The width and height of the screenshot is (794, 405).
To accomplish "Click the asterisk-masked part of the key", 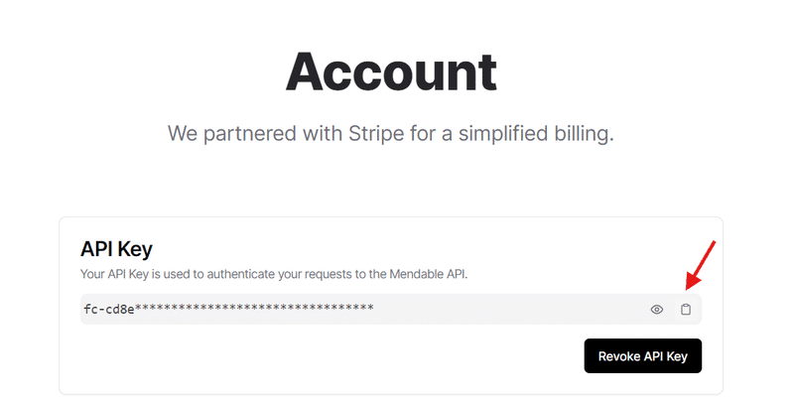I will coord(254,309).
